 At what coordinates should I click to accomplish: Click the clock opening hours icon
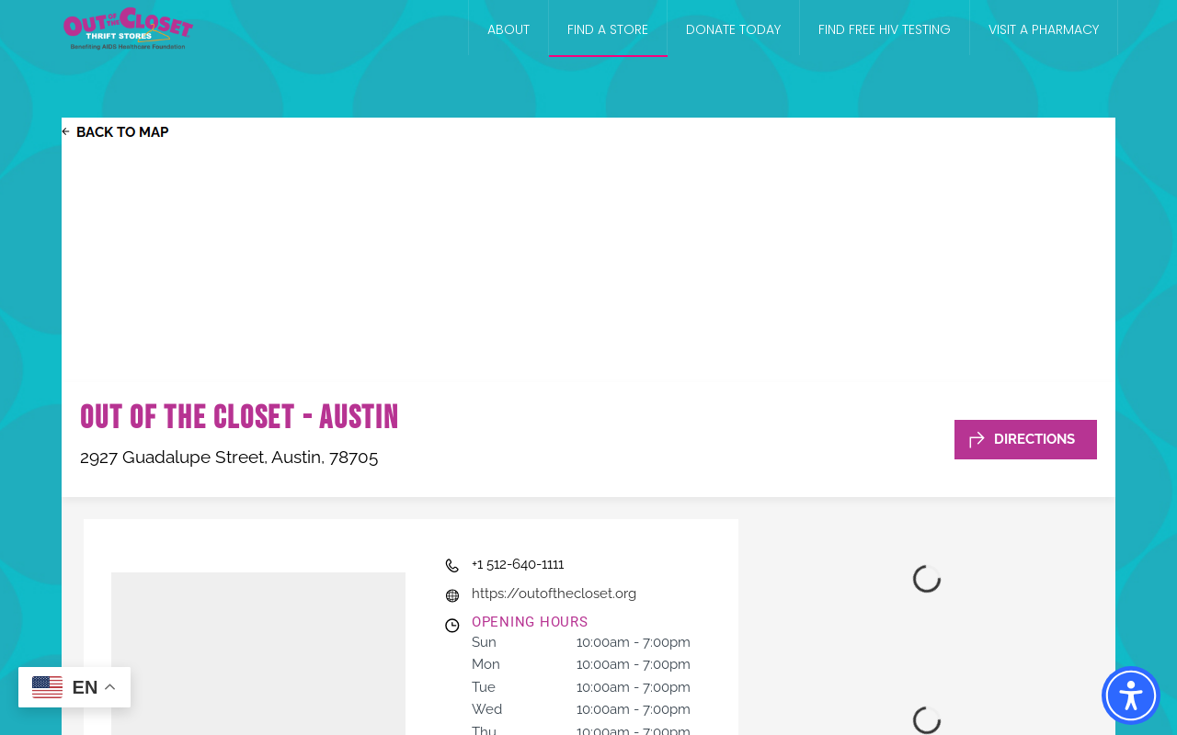pos(452,626)
